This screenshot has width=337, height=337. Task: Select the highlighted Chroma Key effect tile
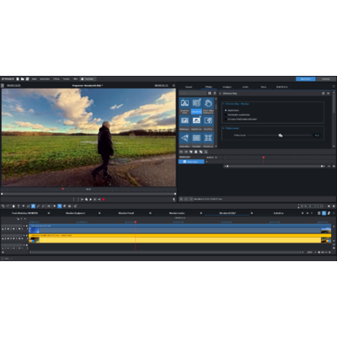(x=196, y=106)
